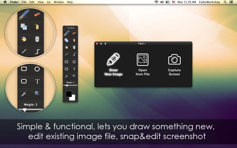
Task: Click Capture Screen in Paint +
Action: (174, 65)
